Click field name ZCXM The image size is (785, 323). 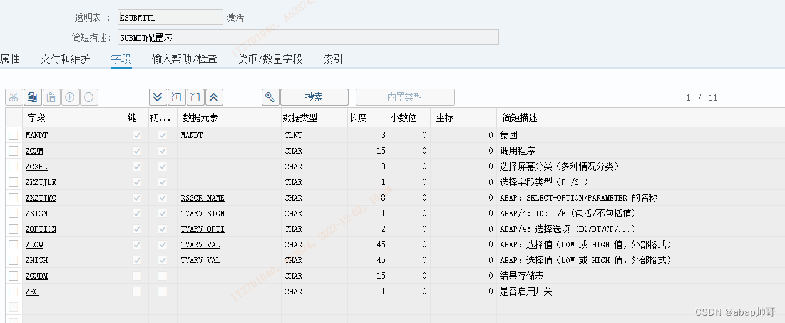point(34,151)
